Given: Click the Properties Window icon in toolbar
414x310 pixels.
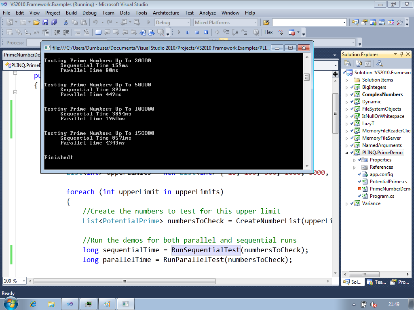Looking at the screenshot, I should coord(364,23).
